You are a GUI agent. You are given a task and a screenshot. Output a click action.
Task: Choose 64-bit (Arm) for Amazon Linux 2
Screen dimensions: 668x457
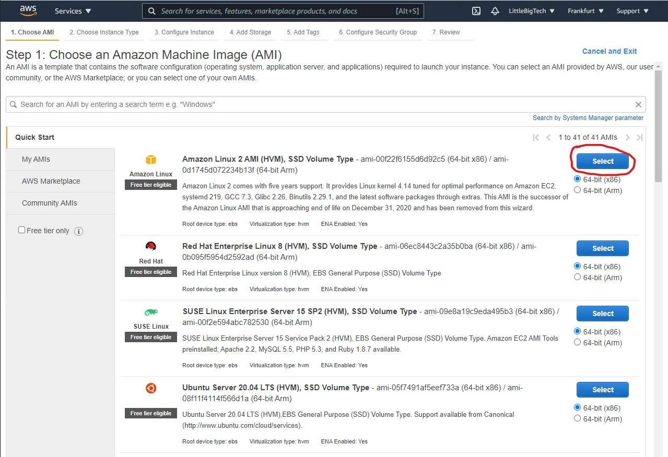577,190
